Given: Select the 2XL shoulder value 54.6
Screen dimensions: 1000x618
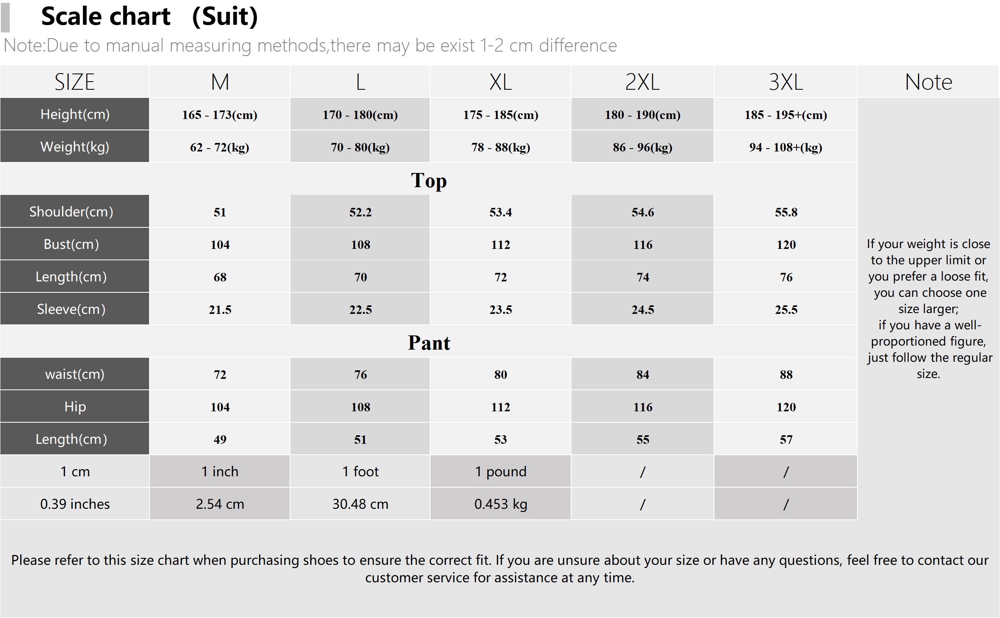Looking at the screenshot, I should point(643,212).
